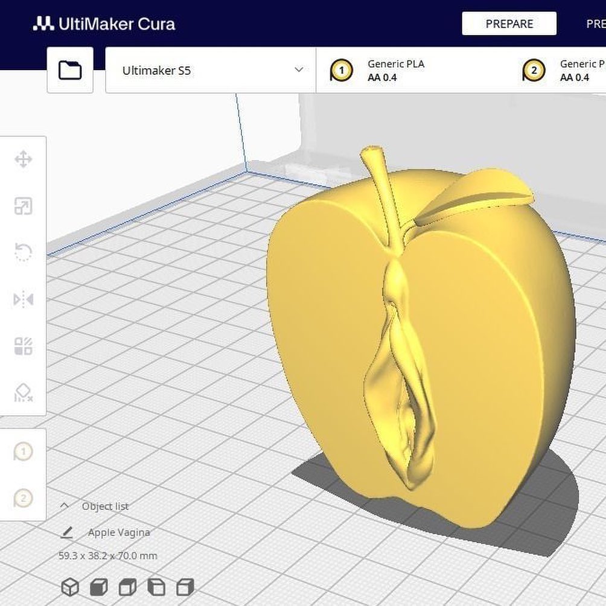Select the Scale tool
The image size is (606, 606).
tap(23, 206)
